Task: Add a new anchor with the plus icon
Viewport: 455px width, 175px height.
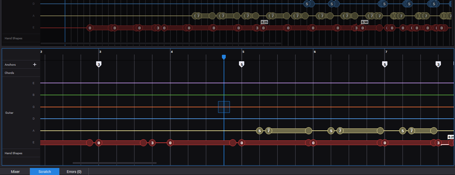Action: [35, 64]
